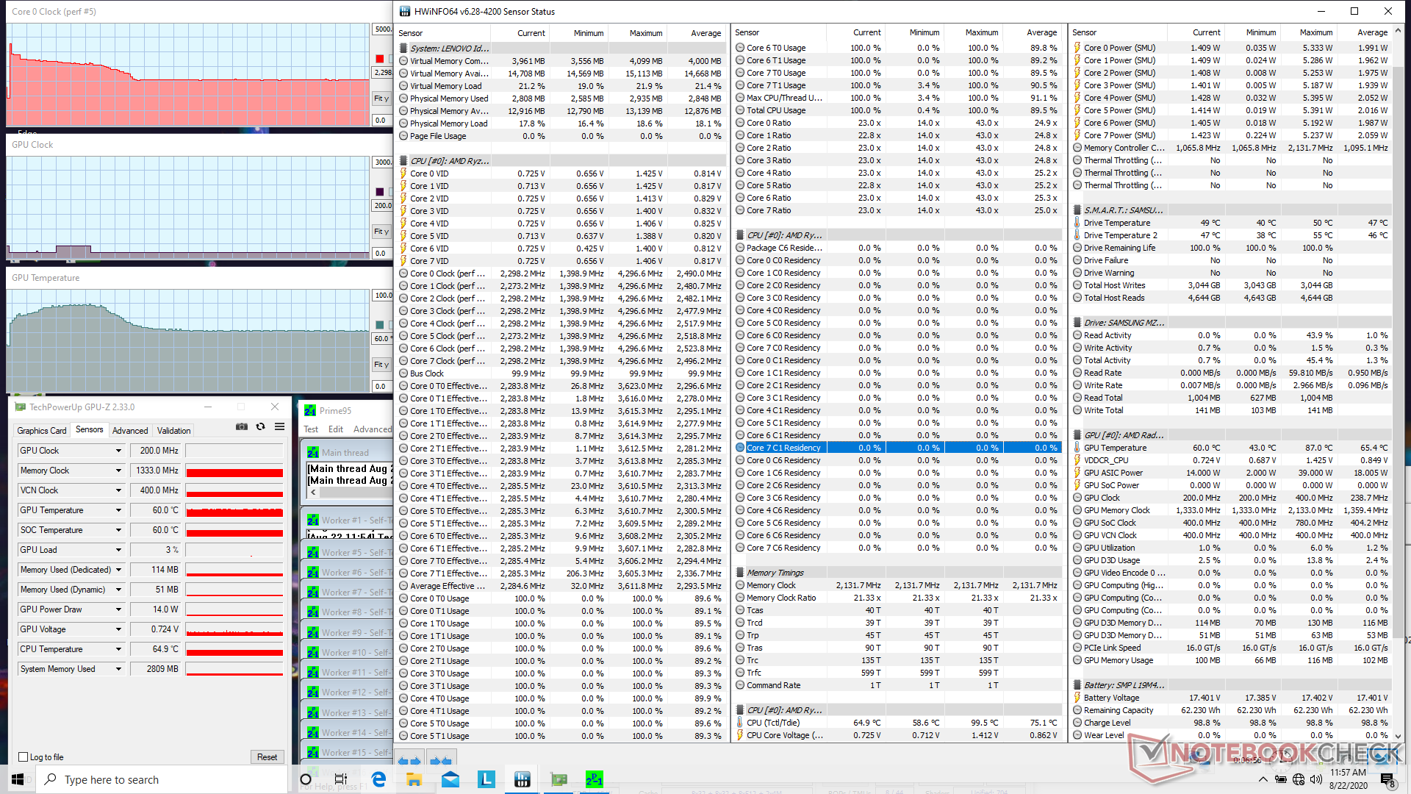
Task: Open the GPU-Z hamburger menu icon
Action: [280, 427]
